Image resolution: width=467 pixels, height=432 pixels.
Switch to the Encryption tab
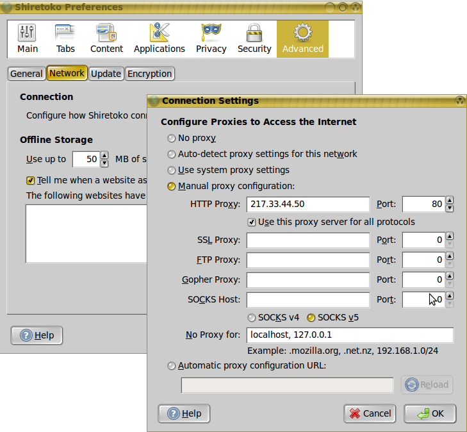point(149,74)
